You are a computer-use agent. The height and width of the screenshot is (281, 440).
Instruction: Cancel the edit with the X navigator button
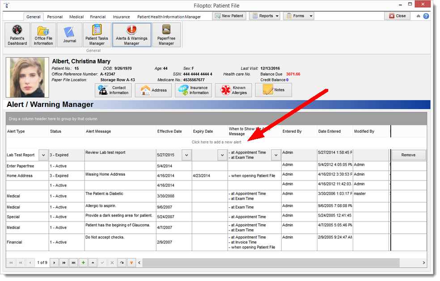(x=112, y=263)
